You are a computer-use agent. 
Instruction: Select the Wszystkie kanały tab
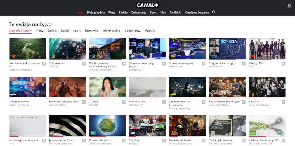click(x=20, y=31)
